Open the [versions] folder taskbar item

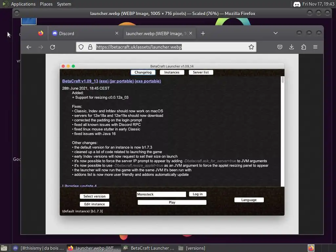[192, 248]
